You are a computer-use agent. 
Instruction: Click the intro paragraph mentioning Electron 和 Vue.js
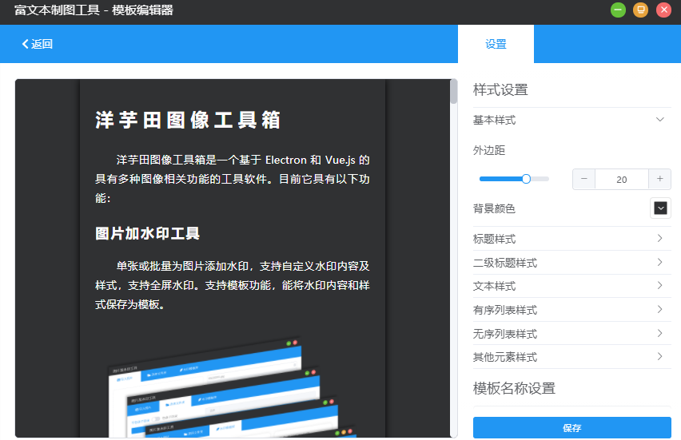pos(233,179)
